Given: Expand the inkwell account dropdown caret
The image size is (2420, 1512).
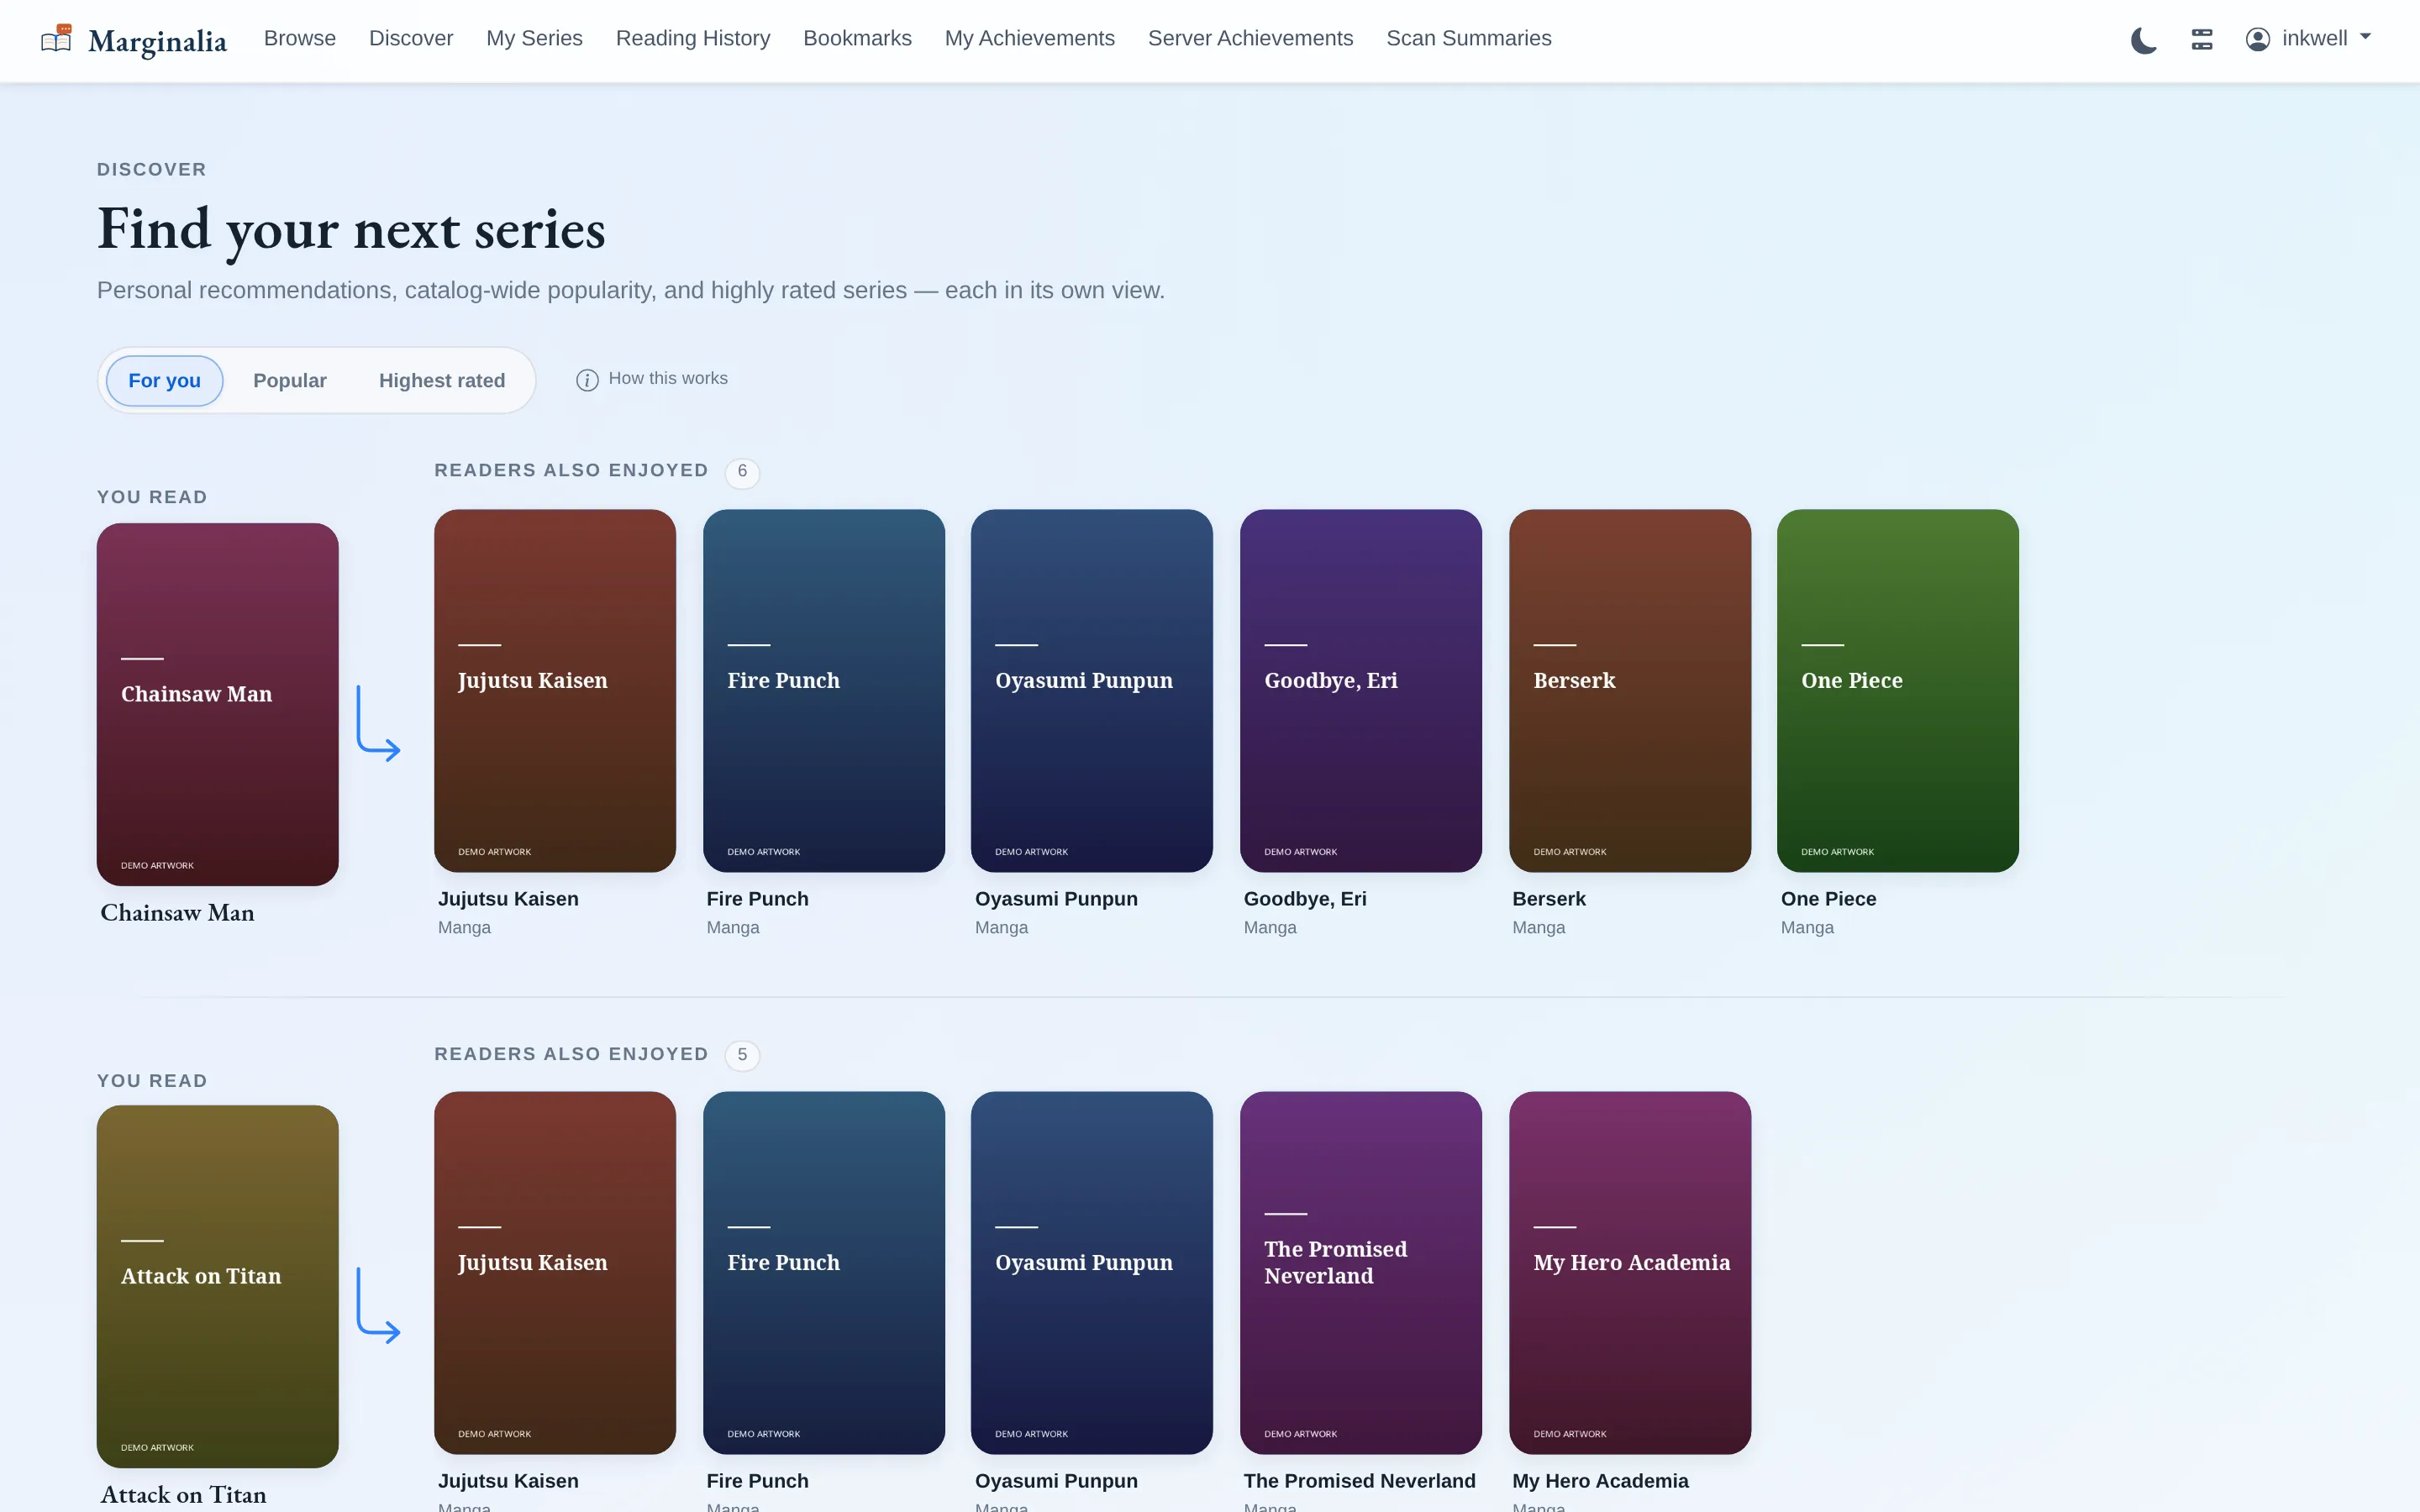Looking at the screenshot, I should coord(2365,37).
